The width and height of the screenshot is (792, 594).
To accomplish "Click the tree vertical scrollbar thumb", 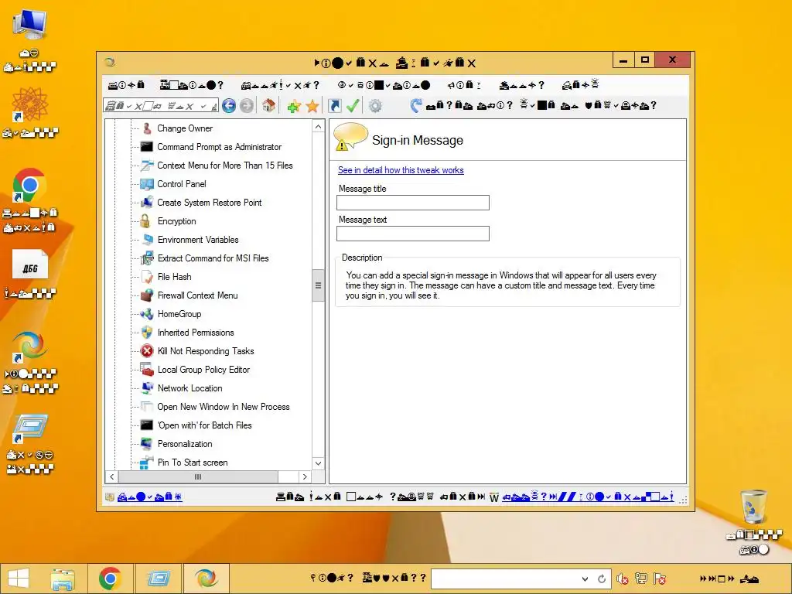I will (318, 285).
